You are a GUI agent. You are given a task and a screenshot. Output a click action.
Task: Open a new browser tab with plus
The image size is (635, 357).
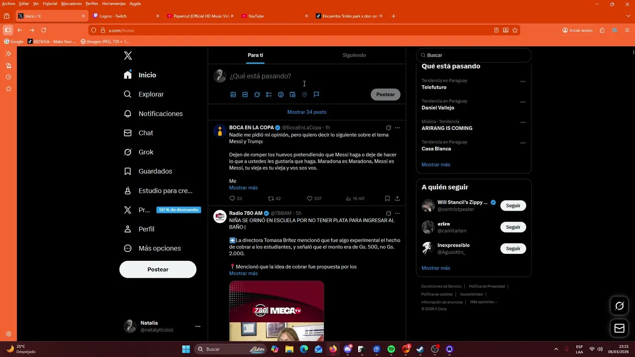pyautogui.click(x=393, y=16)
